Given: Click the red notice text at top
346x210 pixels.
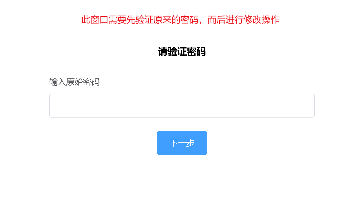Looking at the screenshot, I should pos(181,20).
